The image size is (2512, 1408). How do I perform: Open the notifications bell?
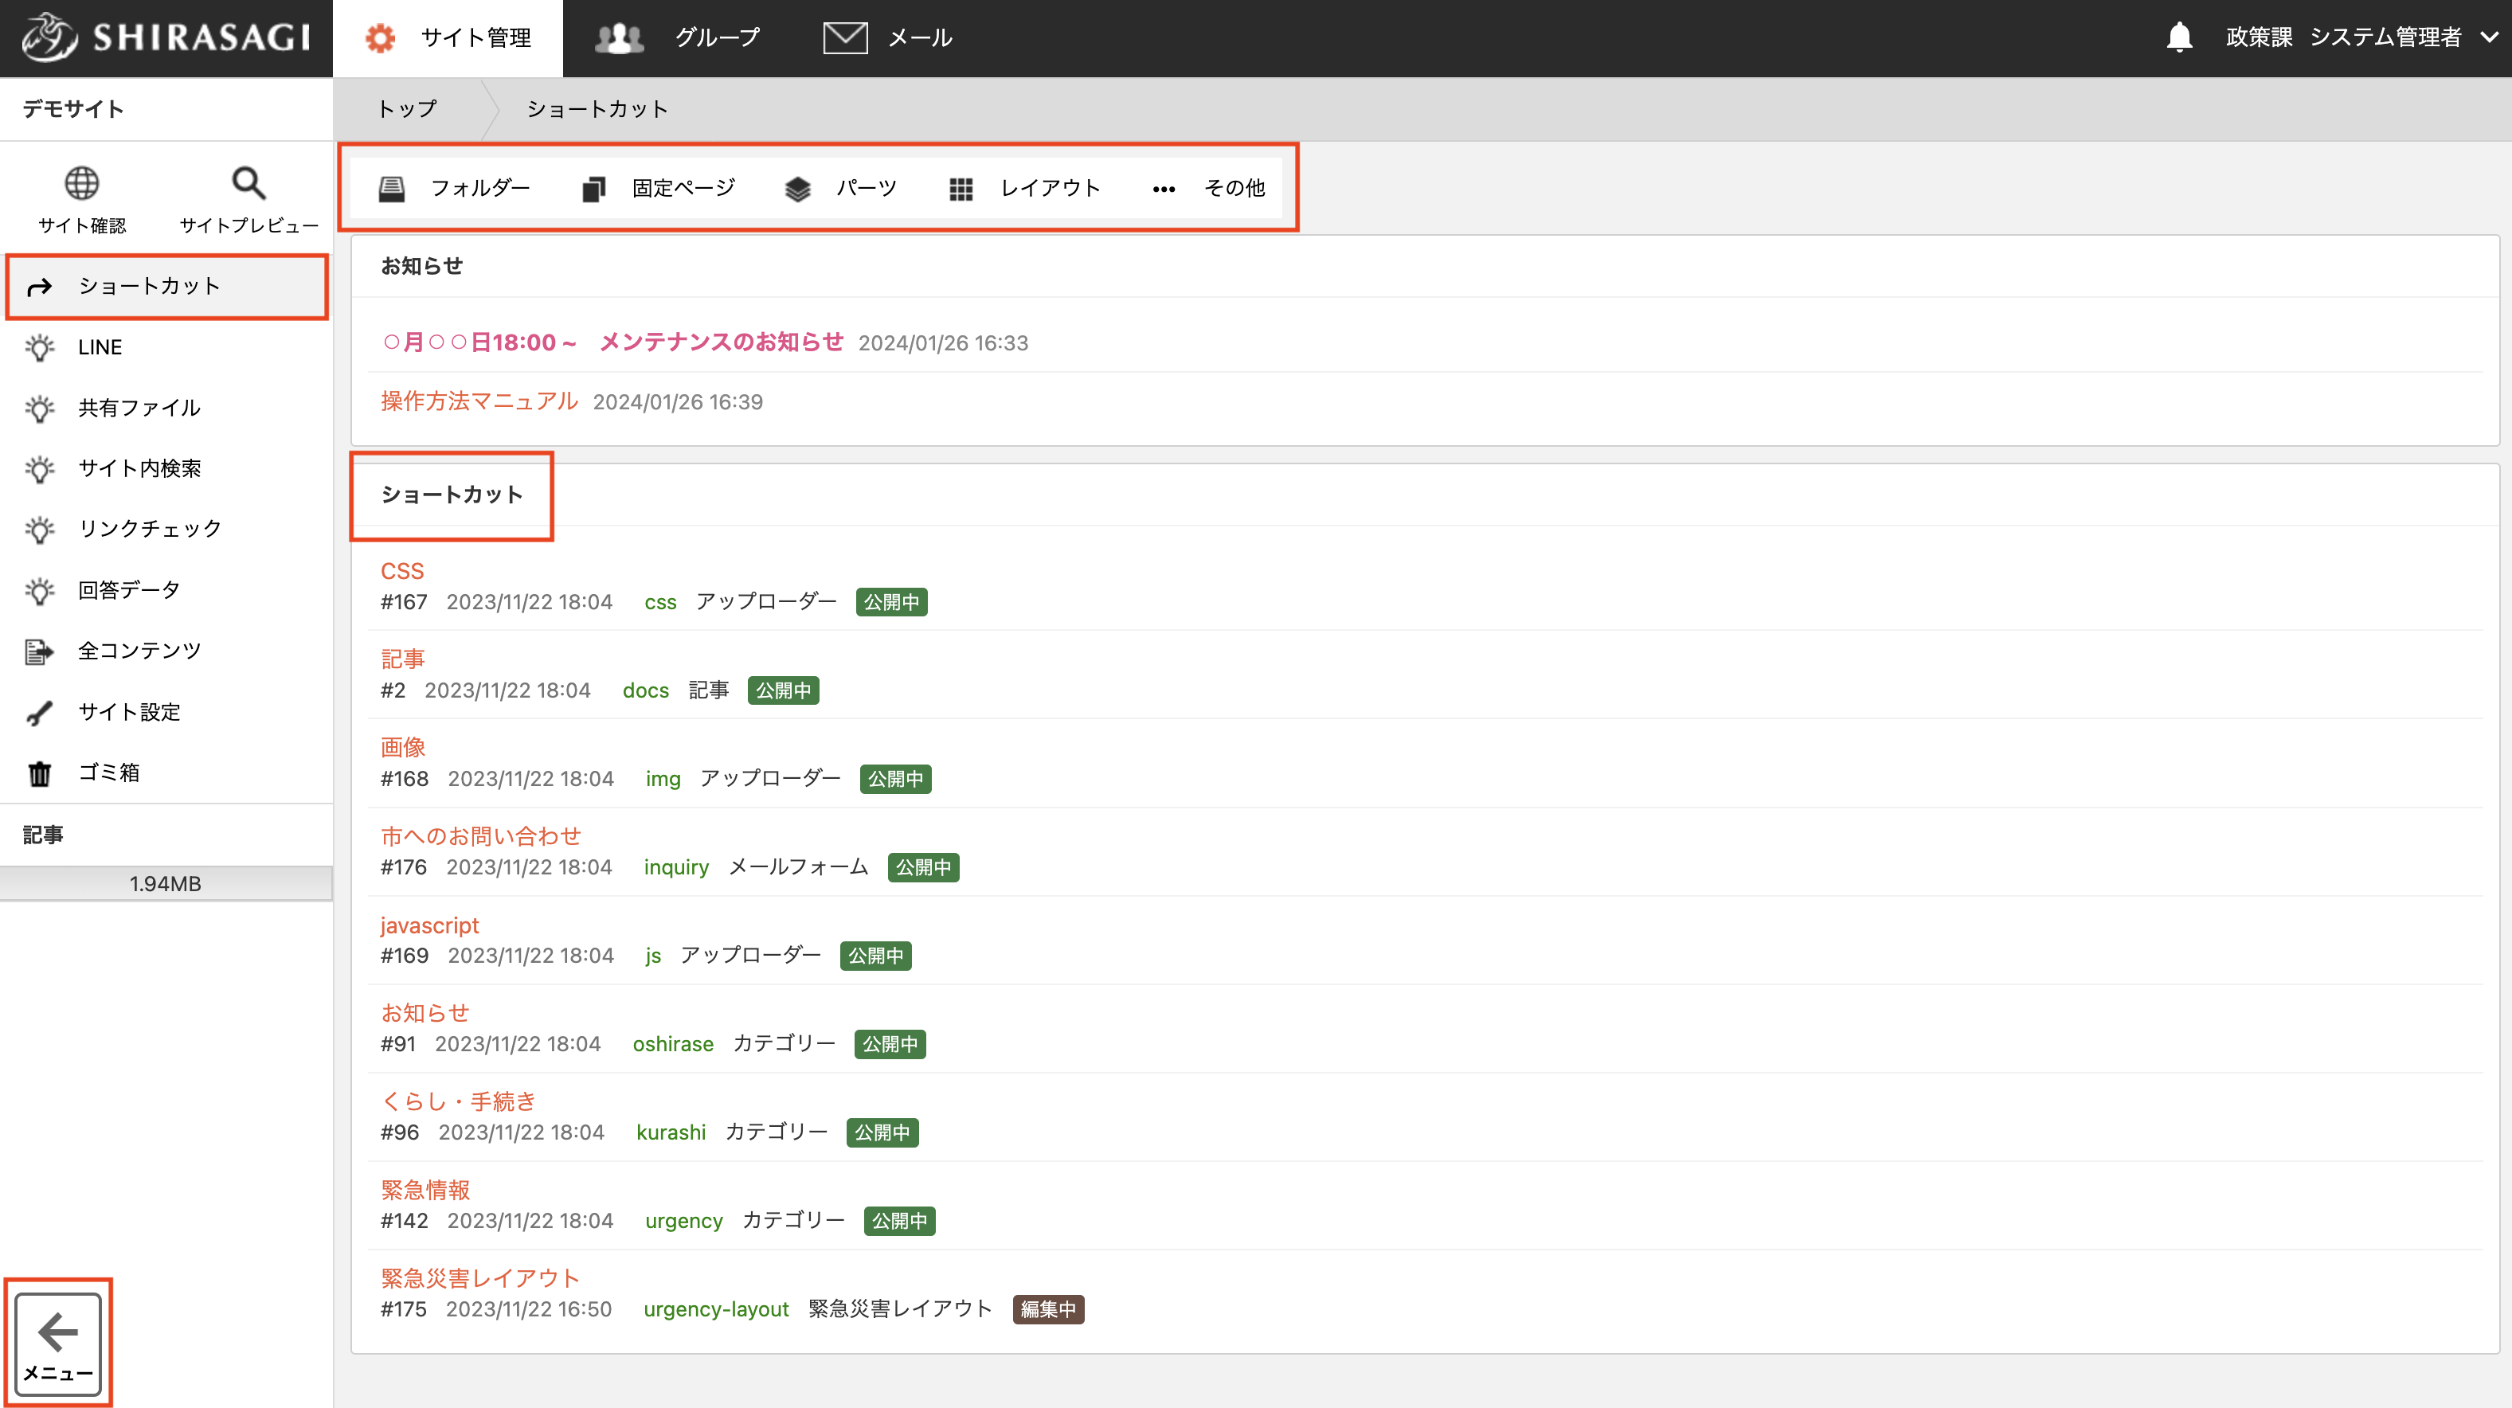2178,38
